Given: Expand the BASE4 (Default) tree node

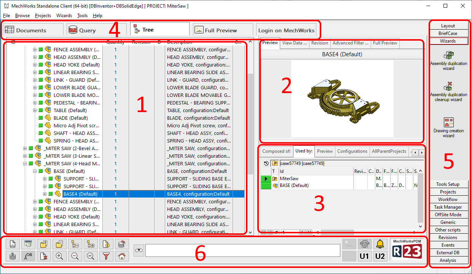Looking at the screenshot, I should 45,194.
